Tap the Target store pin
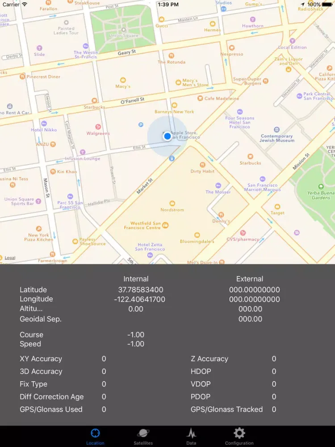This screenshot has width=335, height=447. 277,207
